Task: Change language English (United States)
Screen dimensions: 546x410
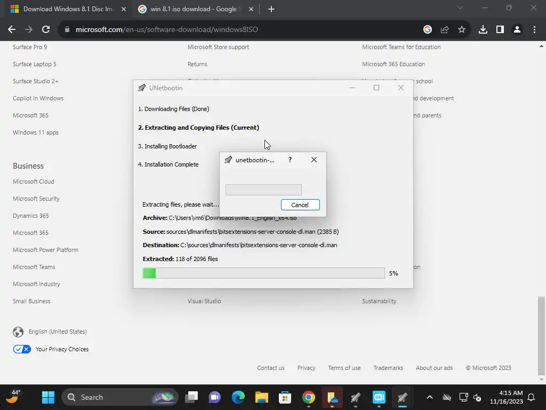Action: [x=58, y=332]
